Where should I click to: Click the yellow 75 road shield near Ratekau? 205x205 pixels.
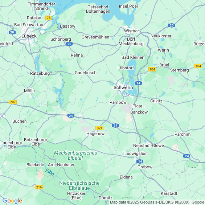pos(49,18)
